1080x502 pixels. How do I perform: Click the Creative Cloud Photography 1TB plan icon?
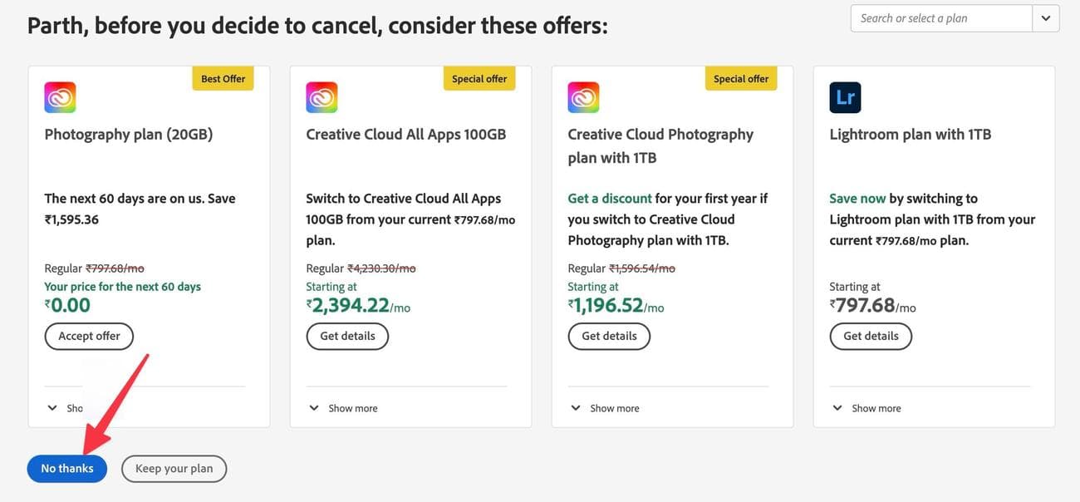[583, 96]
